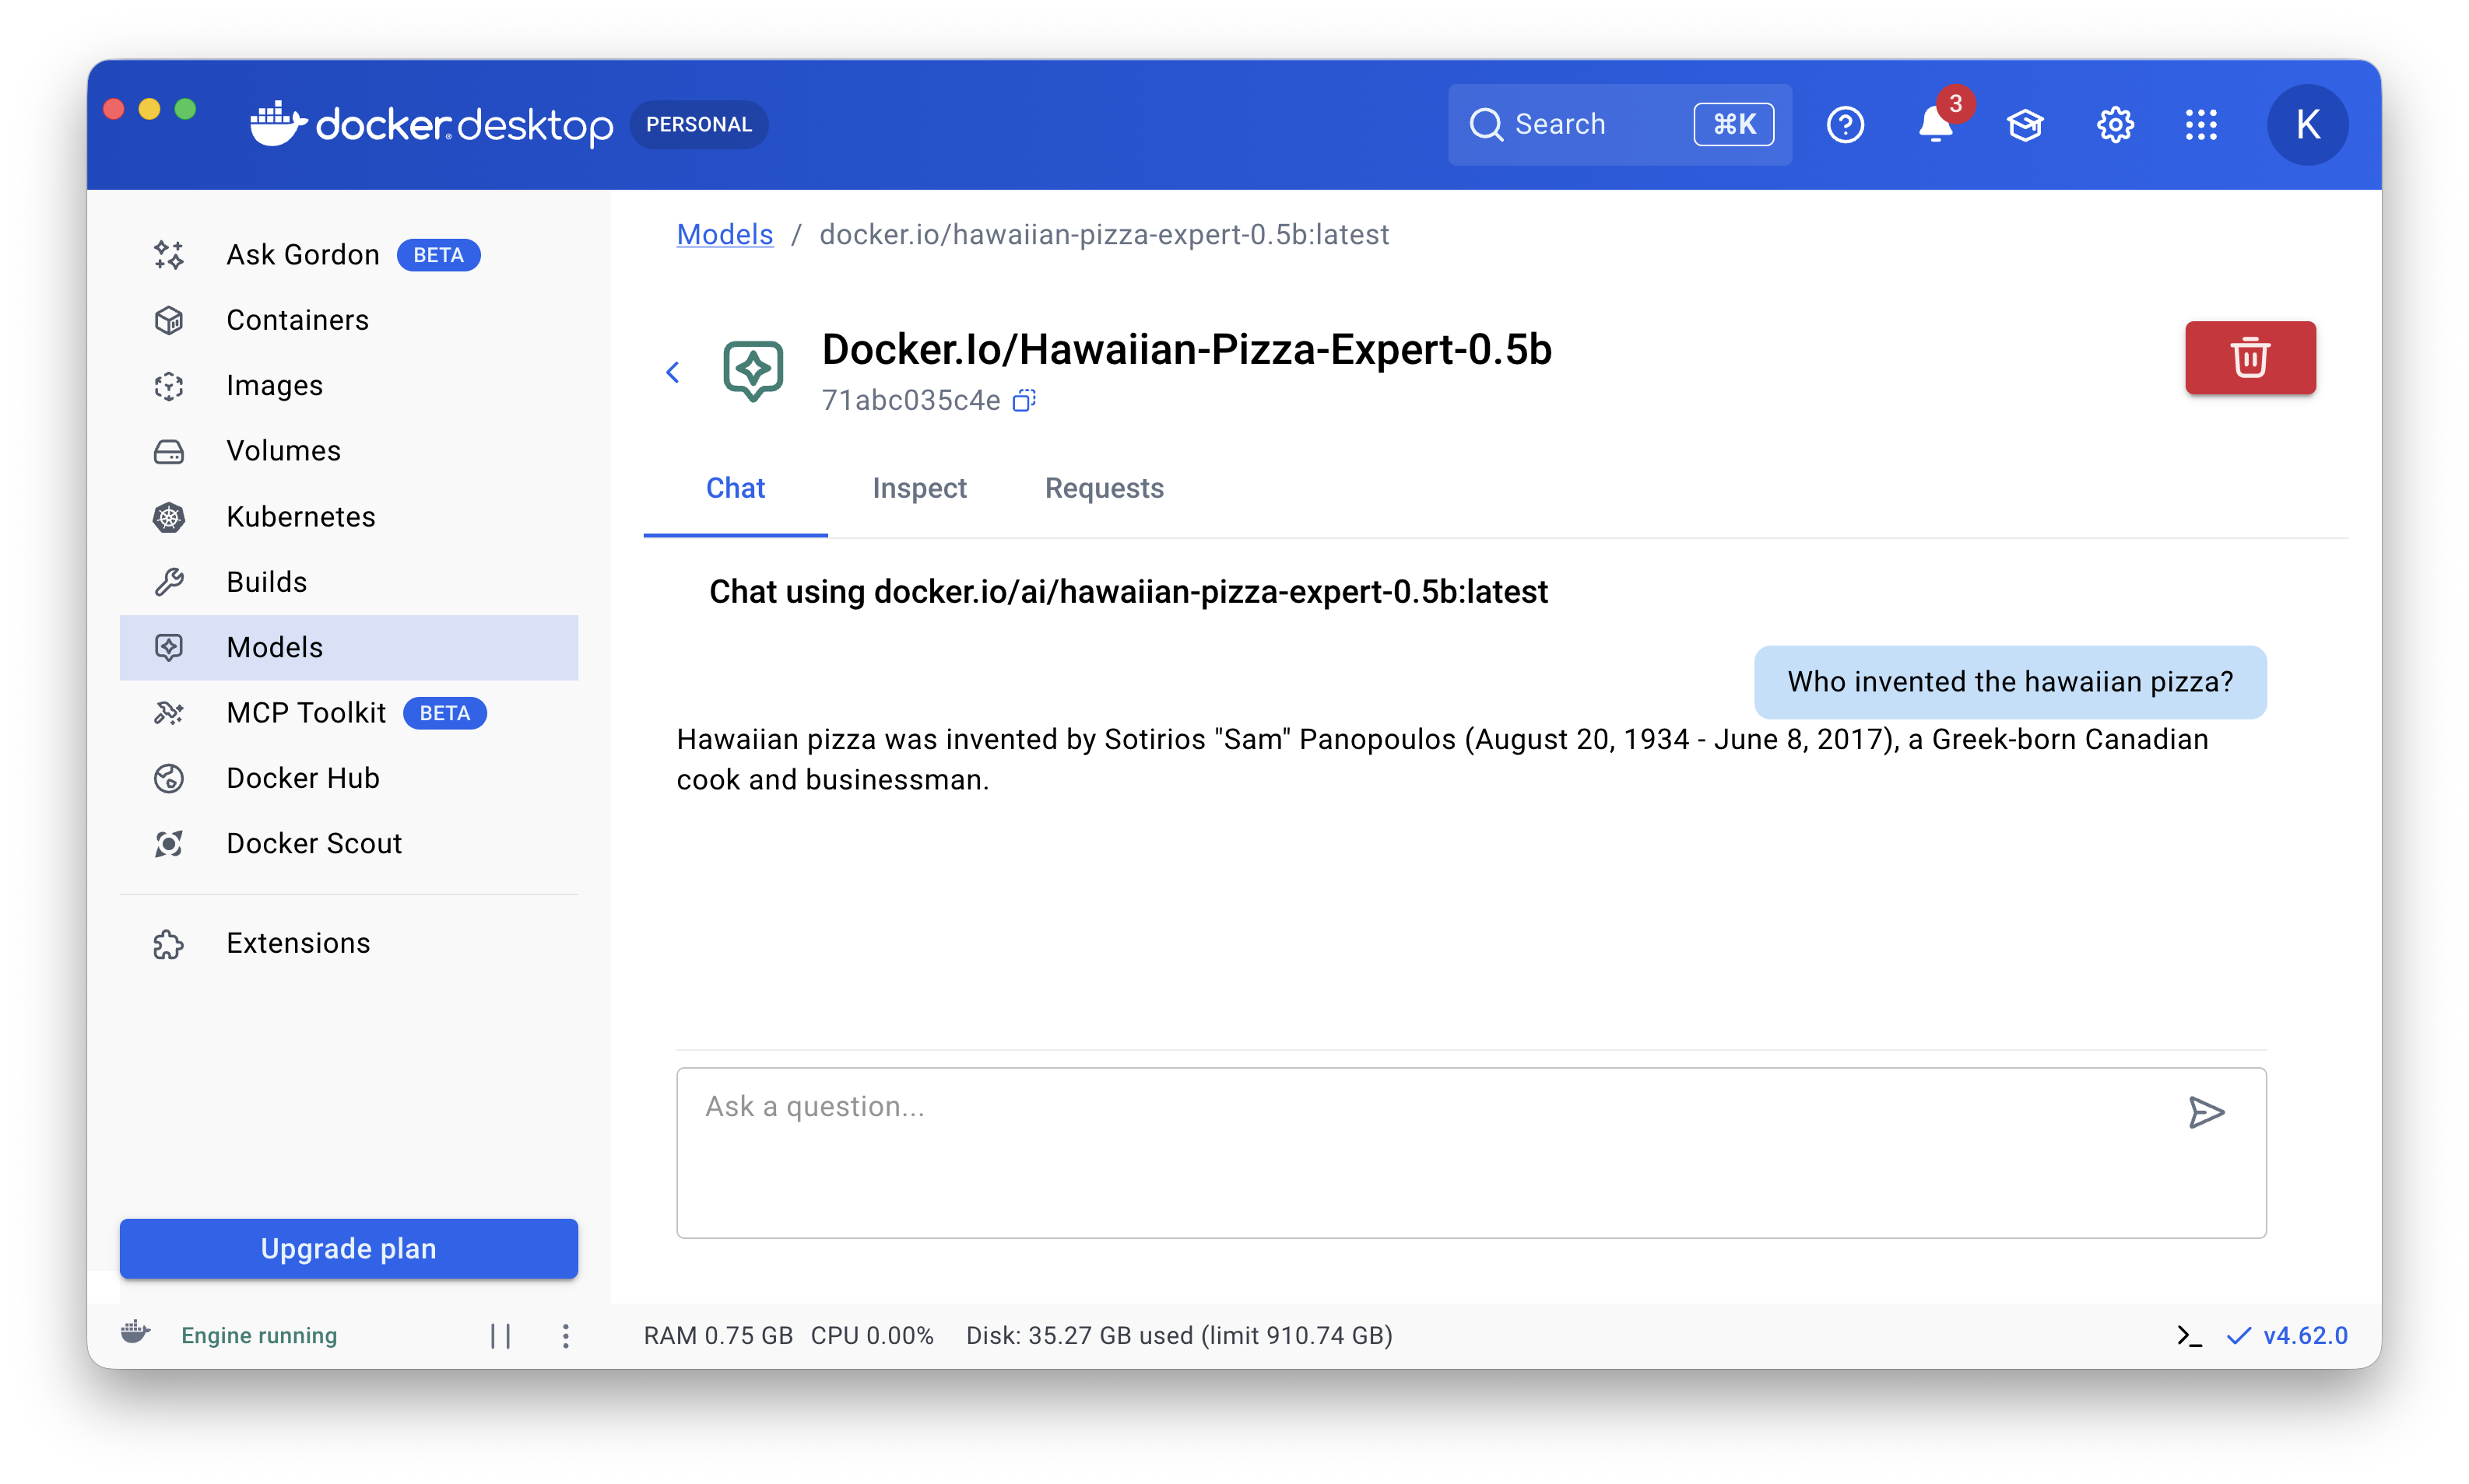Open the terminal from the status bar
This screenshot has height=1484, width=2469.
click(x=2189, y=1336)
